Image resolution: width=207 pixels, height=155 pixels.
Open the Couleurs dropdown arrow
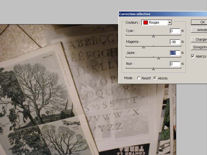(170, 22)
